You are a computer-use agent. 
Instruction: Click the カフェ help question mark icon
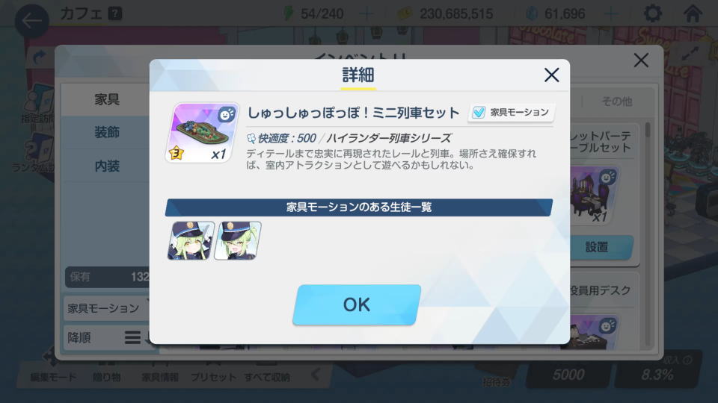coord(115,13)
